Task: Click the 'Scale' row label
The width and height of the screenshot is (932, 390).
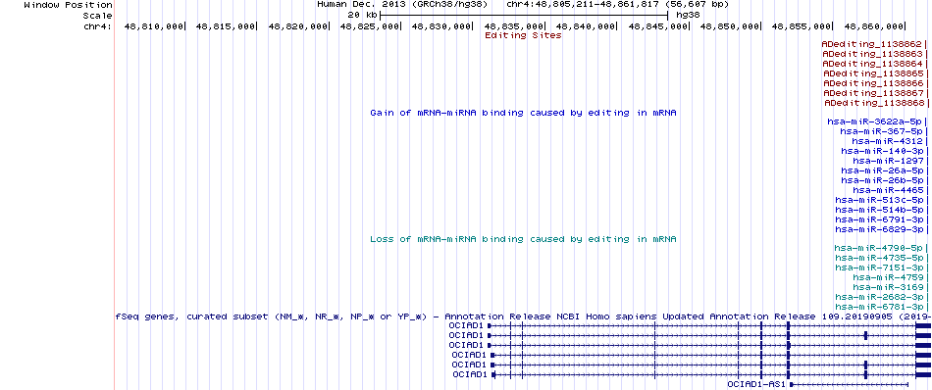Action: 97,15
